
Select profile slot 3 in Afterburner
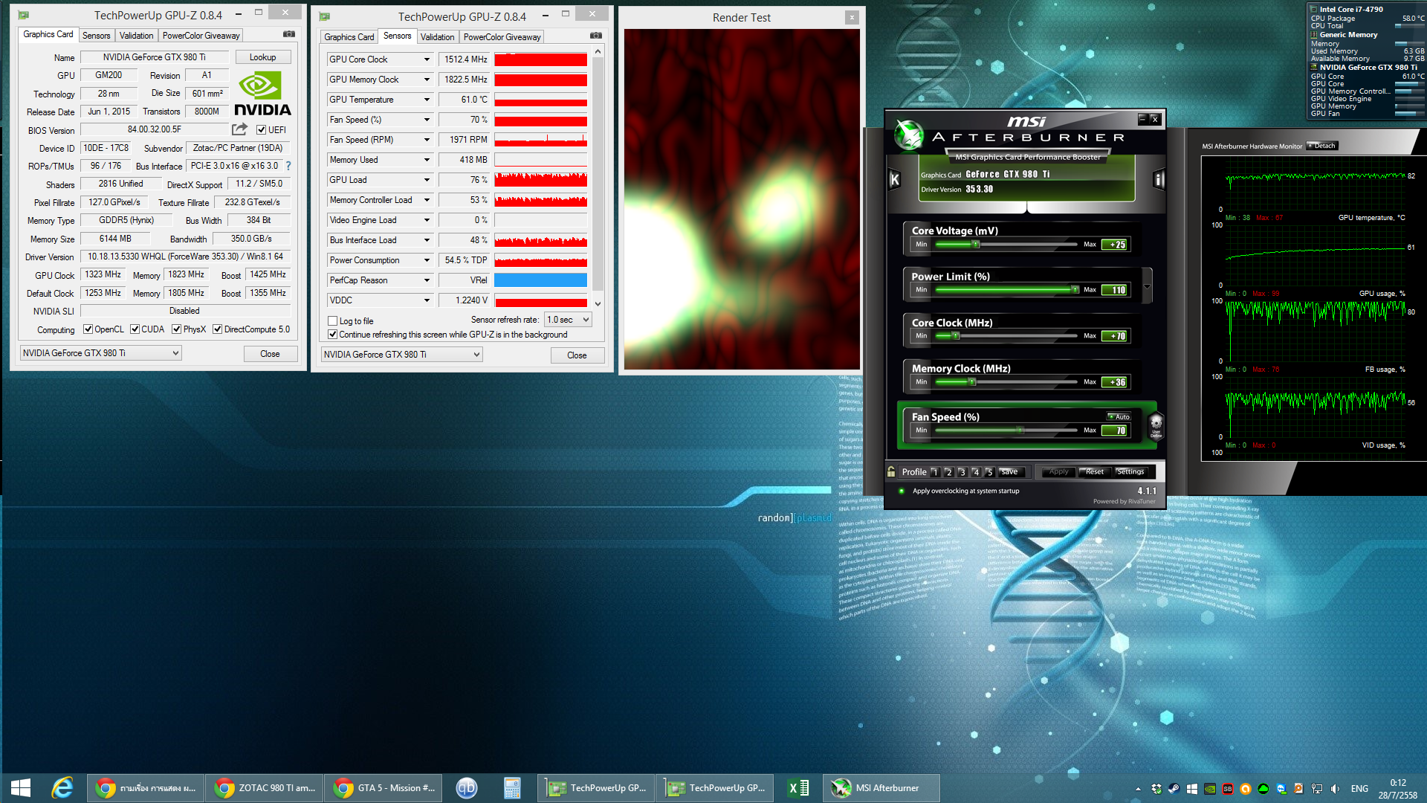[962, 472]
